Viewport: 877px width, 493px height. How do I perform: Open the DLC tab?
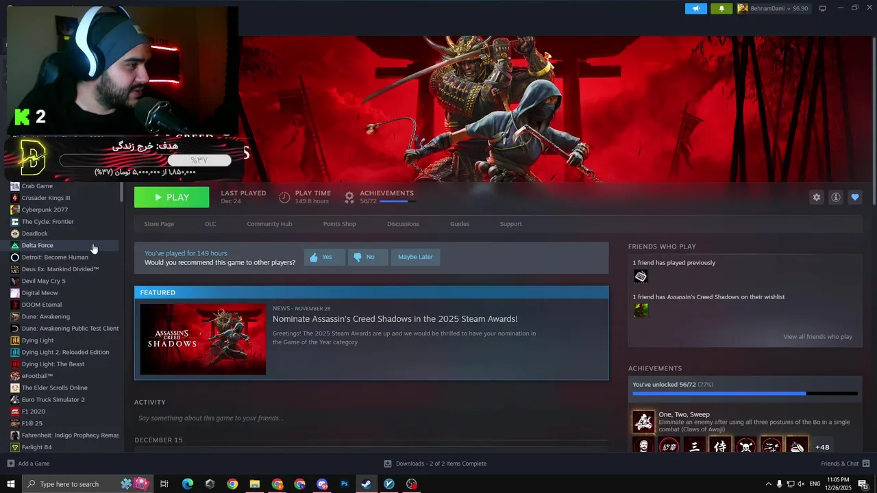coord(210,224)
